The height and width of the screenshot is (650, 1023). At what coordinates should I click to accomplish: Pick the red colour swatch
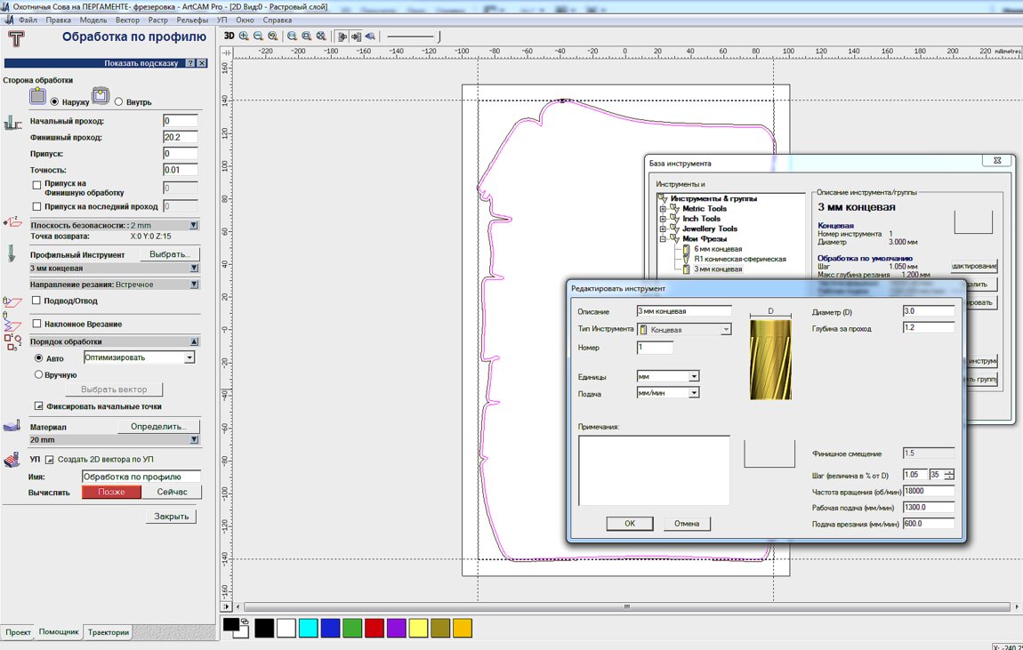coord(374,628)
